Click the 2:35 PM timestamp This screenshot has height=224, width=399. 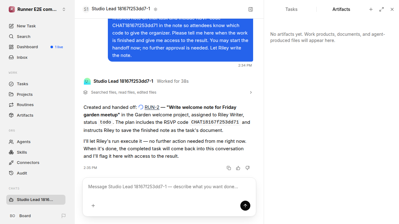90,168
